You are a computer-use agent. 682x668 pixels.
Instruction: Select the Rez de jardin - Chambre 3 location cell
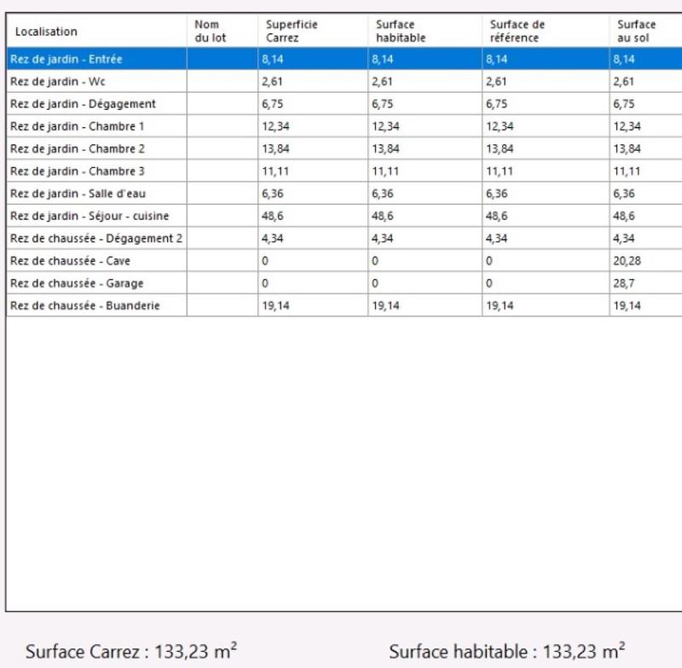[77, 171]
